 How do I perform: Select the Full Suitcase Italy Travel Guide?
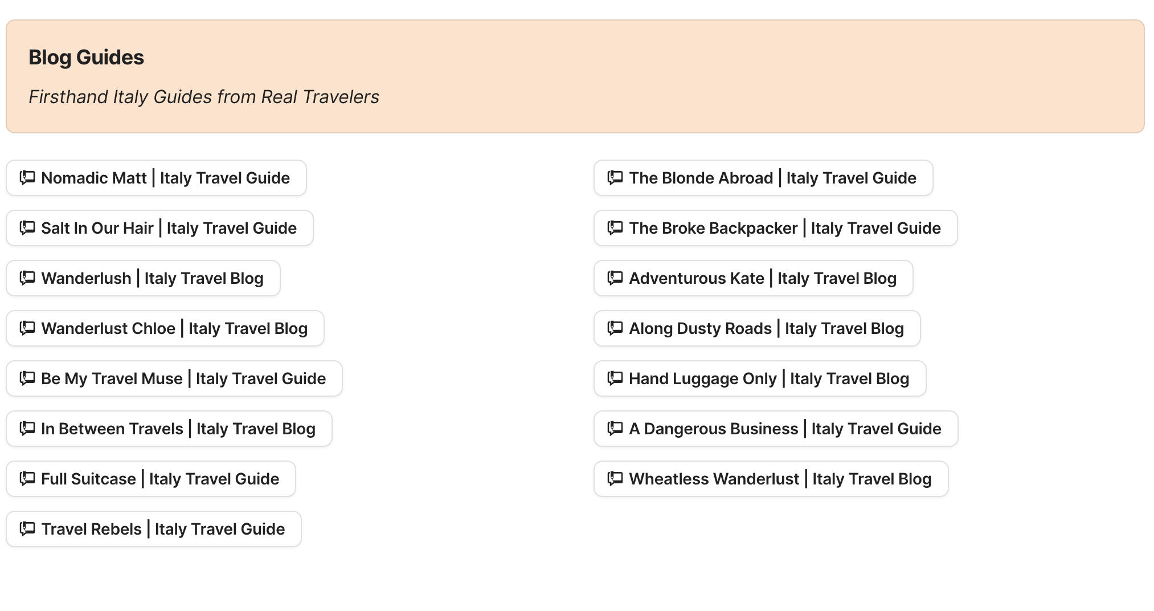click(x=150, y=479)
